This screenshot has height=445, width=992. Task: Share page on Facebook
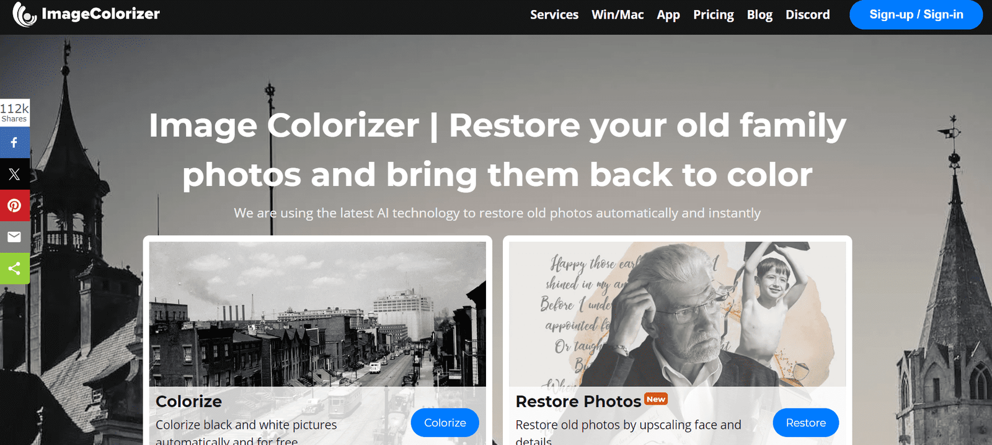pos(14,143)
